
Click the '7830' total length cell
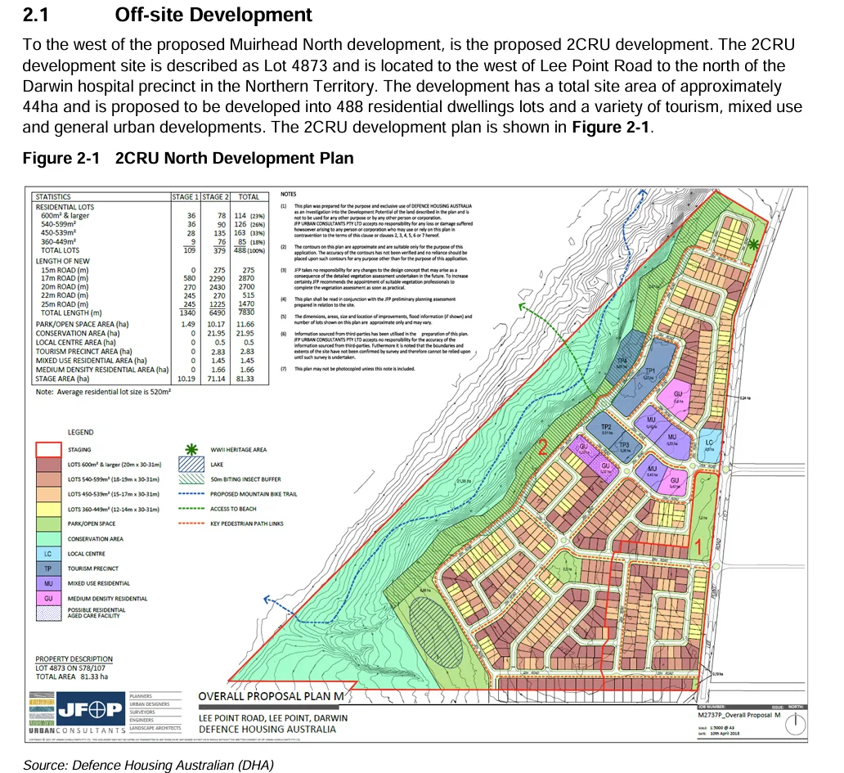click(246, 312)
